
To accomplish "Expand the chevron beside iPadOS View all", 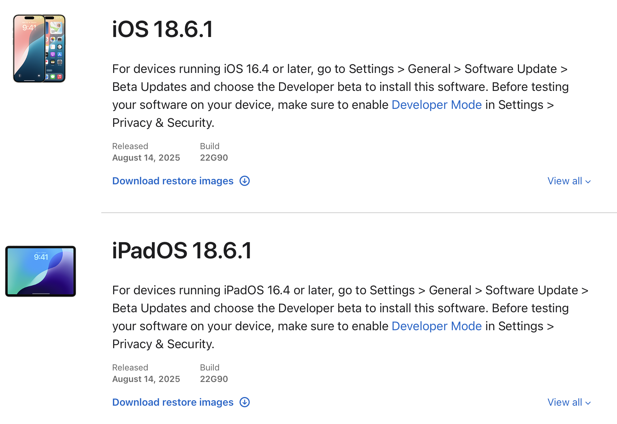I will tap(588, 403).
